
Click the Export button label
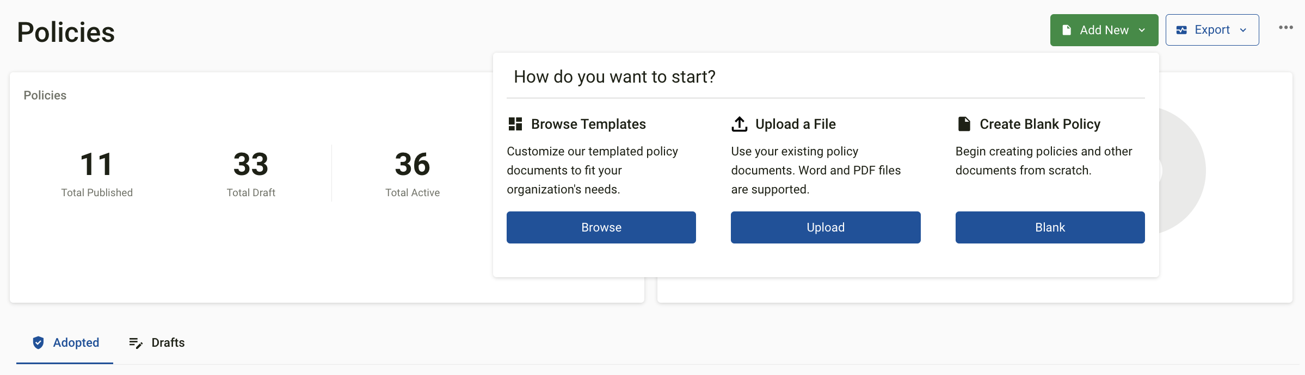(1212, 30)
